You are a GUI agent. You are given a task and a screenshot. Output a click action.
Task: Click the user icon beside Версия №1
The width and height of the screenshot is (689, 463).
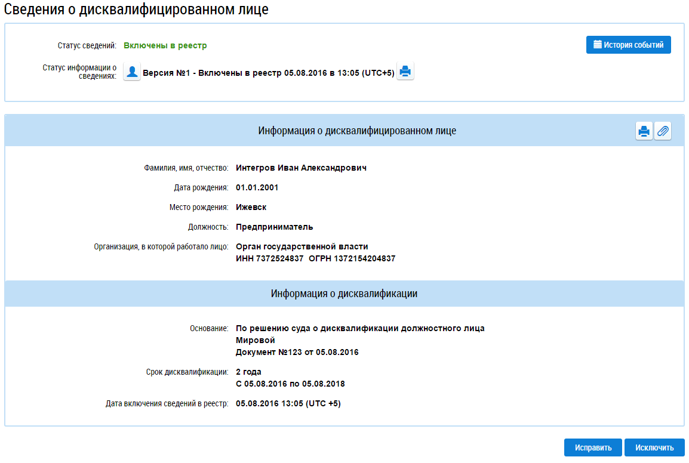[132, 72]
